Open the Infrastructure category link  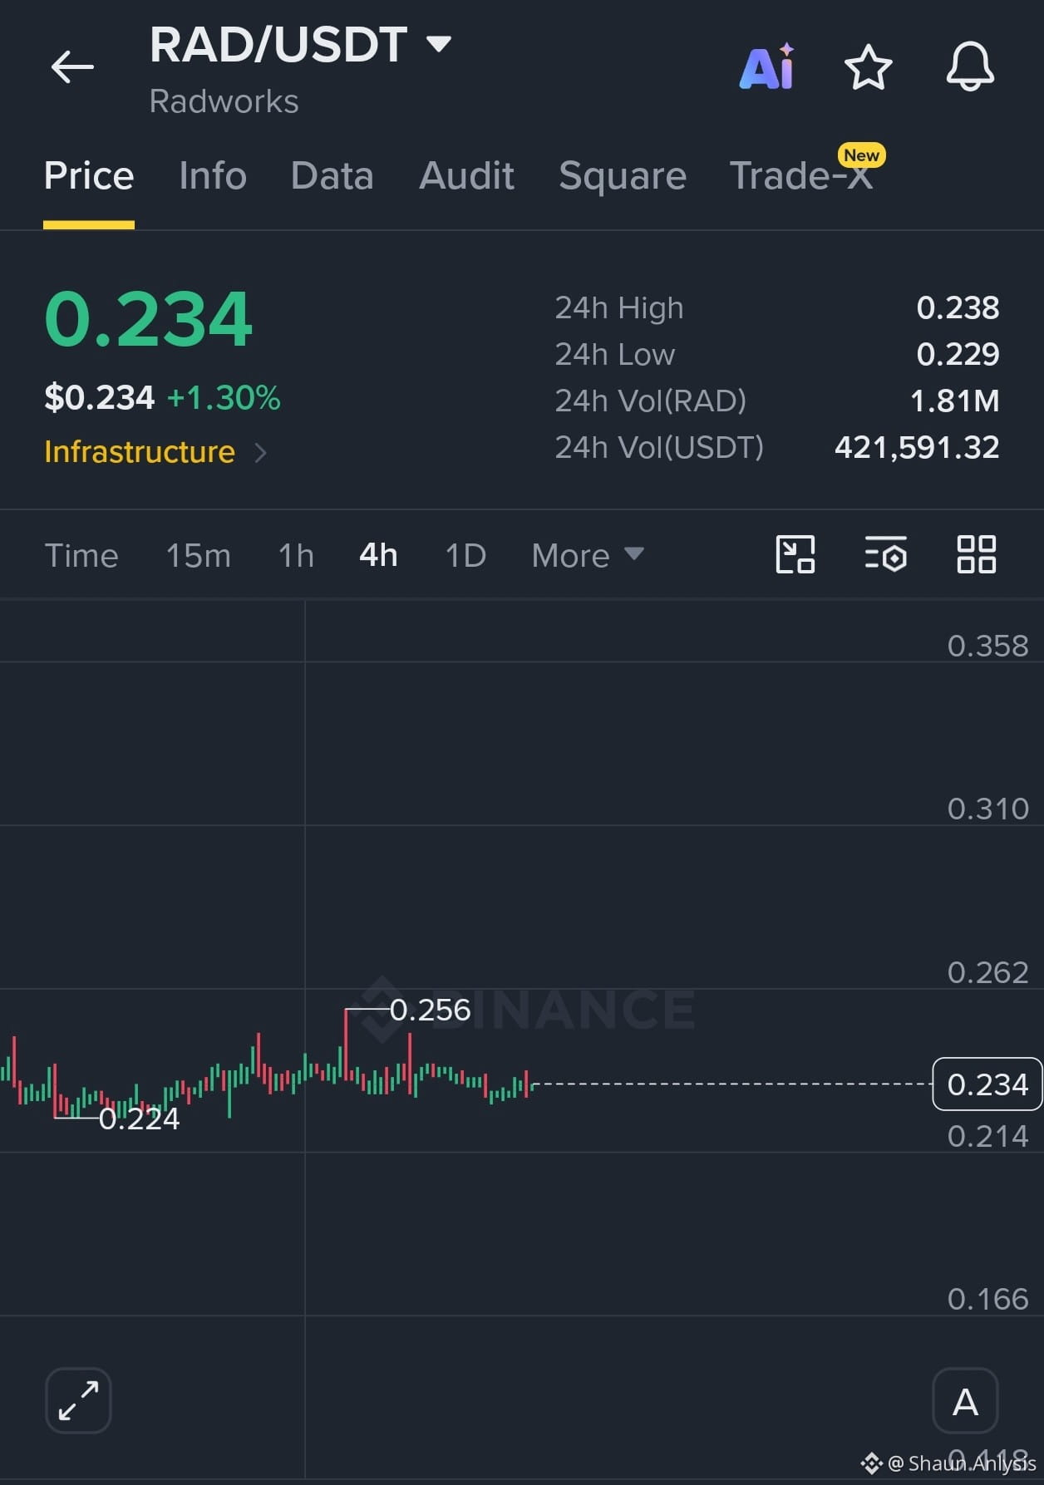tap(140, 452)
